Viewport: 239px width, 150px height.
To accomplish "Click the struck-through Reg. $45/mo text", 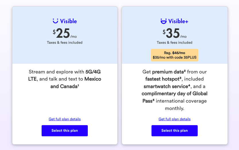I will pos(174,53).
